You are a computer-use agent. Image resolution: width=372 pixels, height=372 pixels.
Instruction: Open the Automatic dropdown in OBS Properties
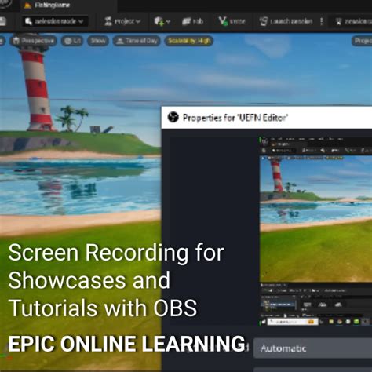[x=312, y=348]
